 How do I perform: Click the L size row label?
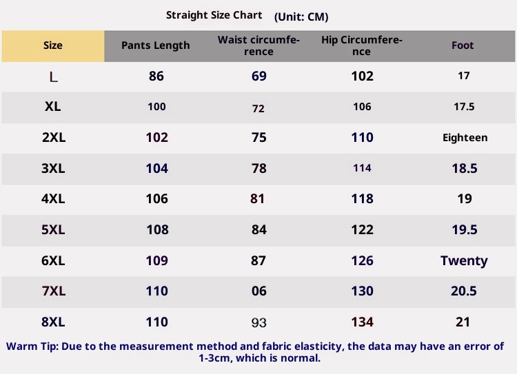(x=53, y=76)
